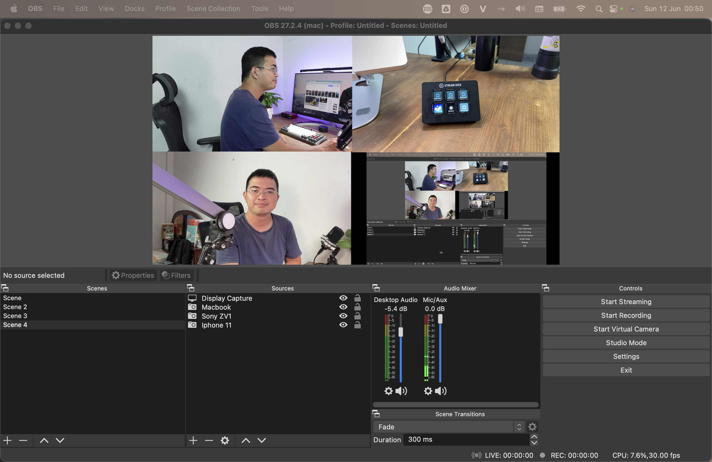Screen dimensions: 712x462
Task: Click add scene button in Scenes panel
Action: (7, 440)
